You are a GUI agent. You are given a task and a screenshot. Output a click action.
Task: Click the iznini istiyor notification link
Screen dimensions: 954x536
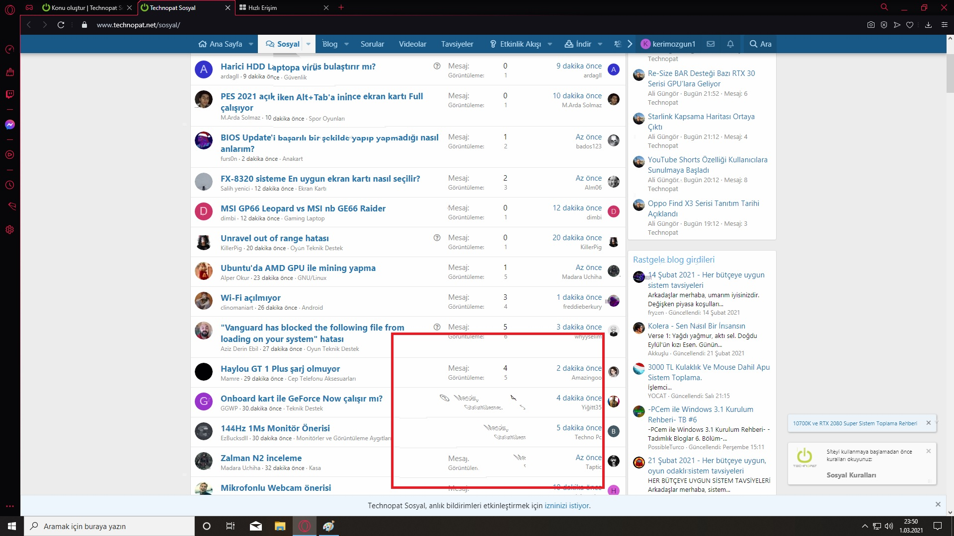(x=567, y=505)
